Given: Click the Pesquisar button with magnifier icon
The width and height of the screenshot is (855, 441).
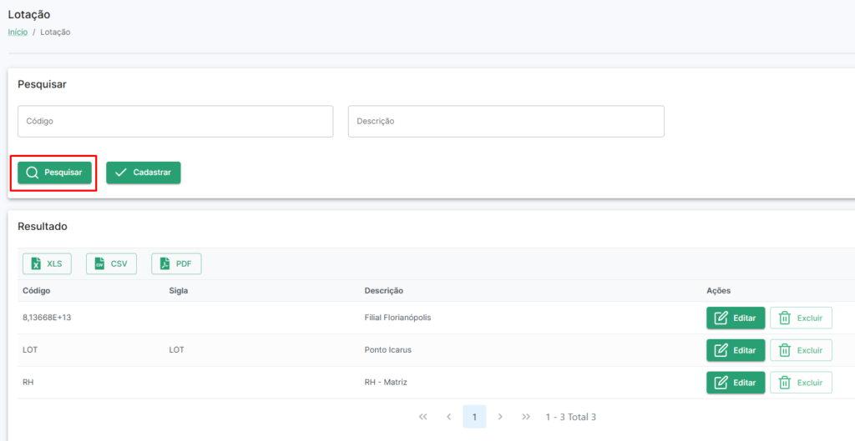Looking at the screenshot, I should [54, 173].
